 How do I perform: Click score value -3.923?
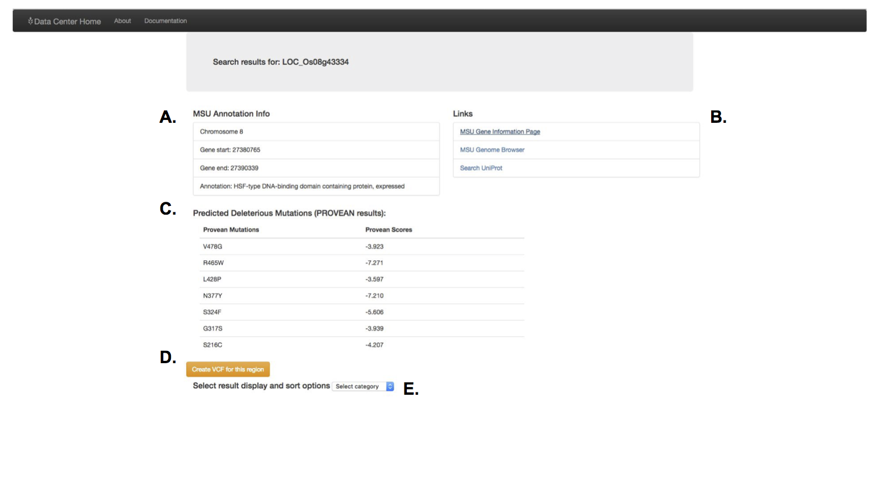[375, 246]
